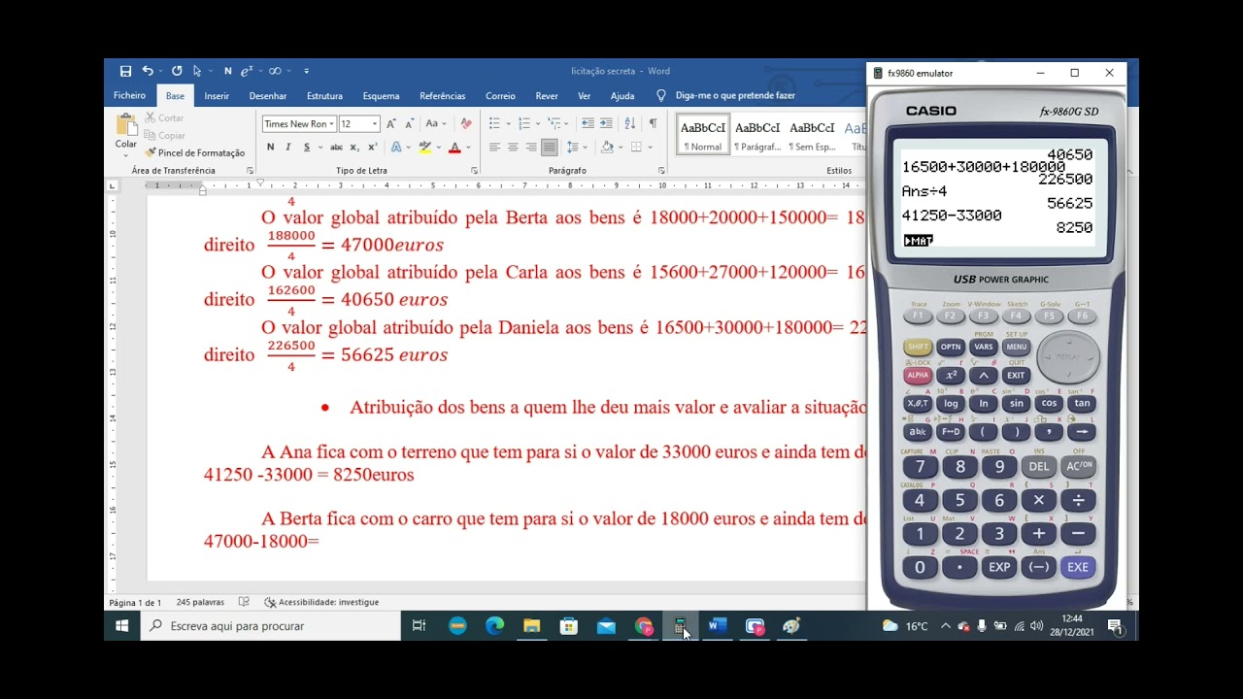
Task: Toggle the SHIFT key on the calculator
Action: 917,347
